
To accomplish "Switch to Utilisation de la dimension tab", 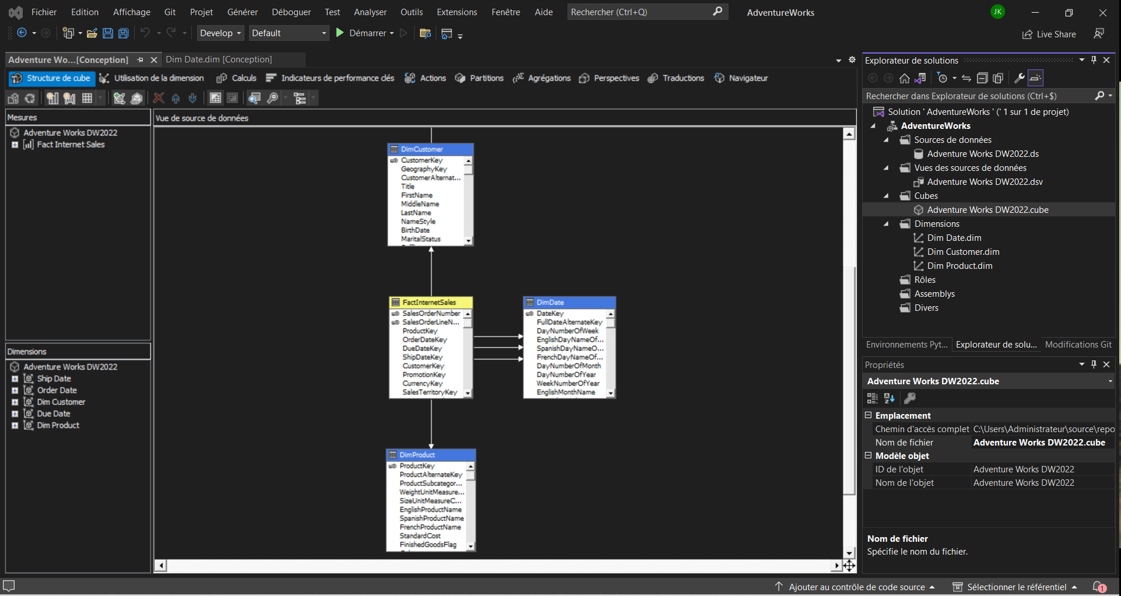I will point(152,78).
